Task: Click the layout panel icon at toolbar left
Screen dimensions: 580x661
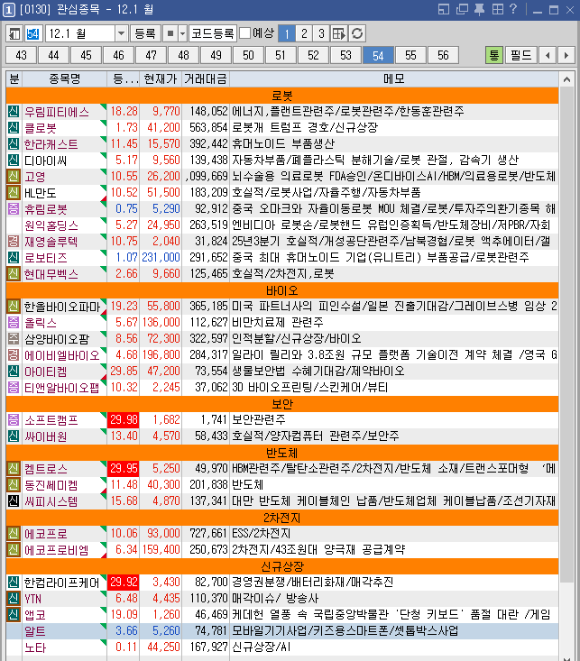Action: [x=14, y=33]
